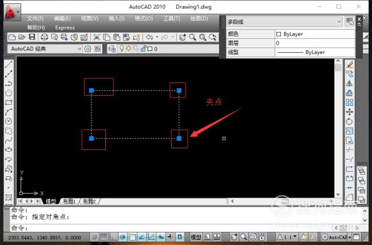The height and width of the screenshot is (245, 372).
Task: Click the vertical scrollbar down arrow of drawing area
Action: click(x=338, y=195)
